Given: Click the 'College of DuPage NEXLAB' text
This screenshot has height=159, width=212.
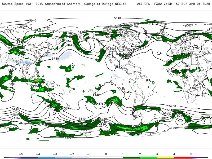Looking at the screenshot, I should click(105, 4).
